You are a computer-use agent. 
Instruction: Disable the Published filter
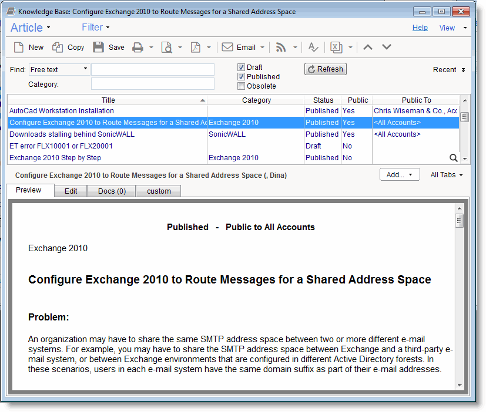click(x=241, y=76)
